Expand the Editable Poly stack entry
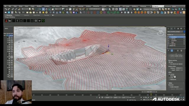This screenshot has height=106, width=189. pos(168,46)
